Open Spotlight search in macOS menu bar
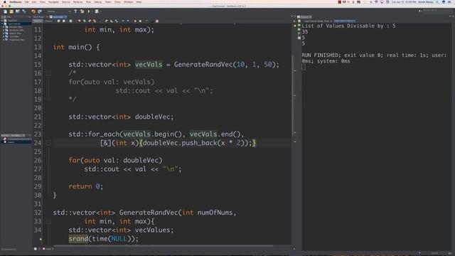Viewport: 455px width, 256px height. 437,2
